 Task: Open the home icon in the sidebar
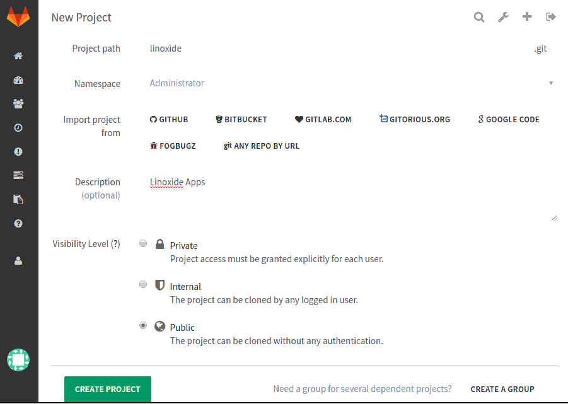pos(18,56)
